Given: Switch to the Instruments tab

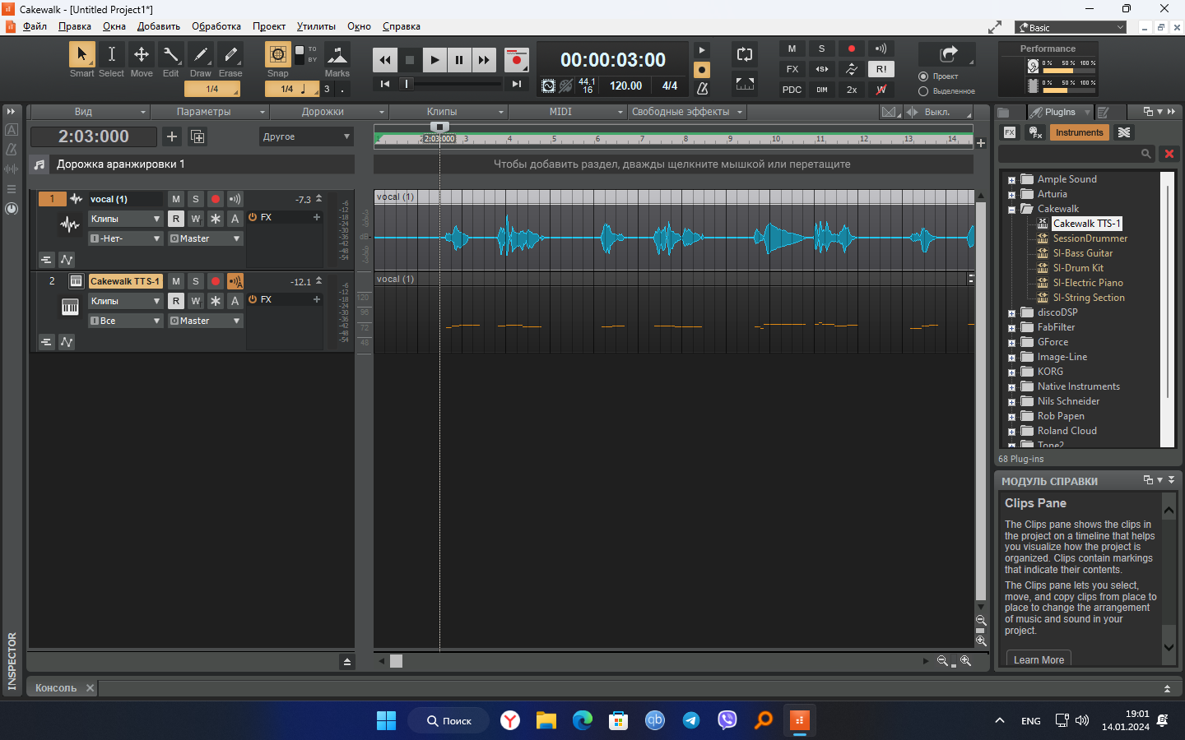Looking at the screenshot, I should coord(1079,132).
